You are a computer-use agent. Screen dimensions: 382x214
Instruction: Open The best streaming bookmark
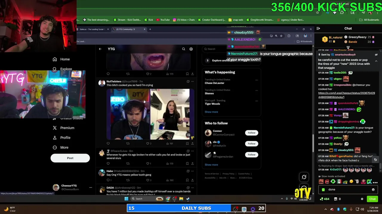pos(96,20)
